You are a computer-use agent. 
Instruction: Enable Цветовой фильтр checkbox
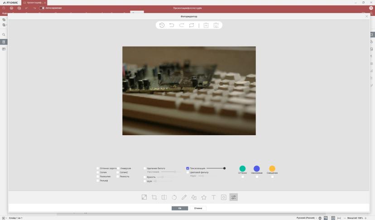click(x=188, y=172)
